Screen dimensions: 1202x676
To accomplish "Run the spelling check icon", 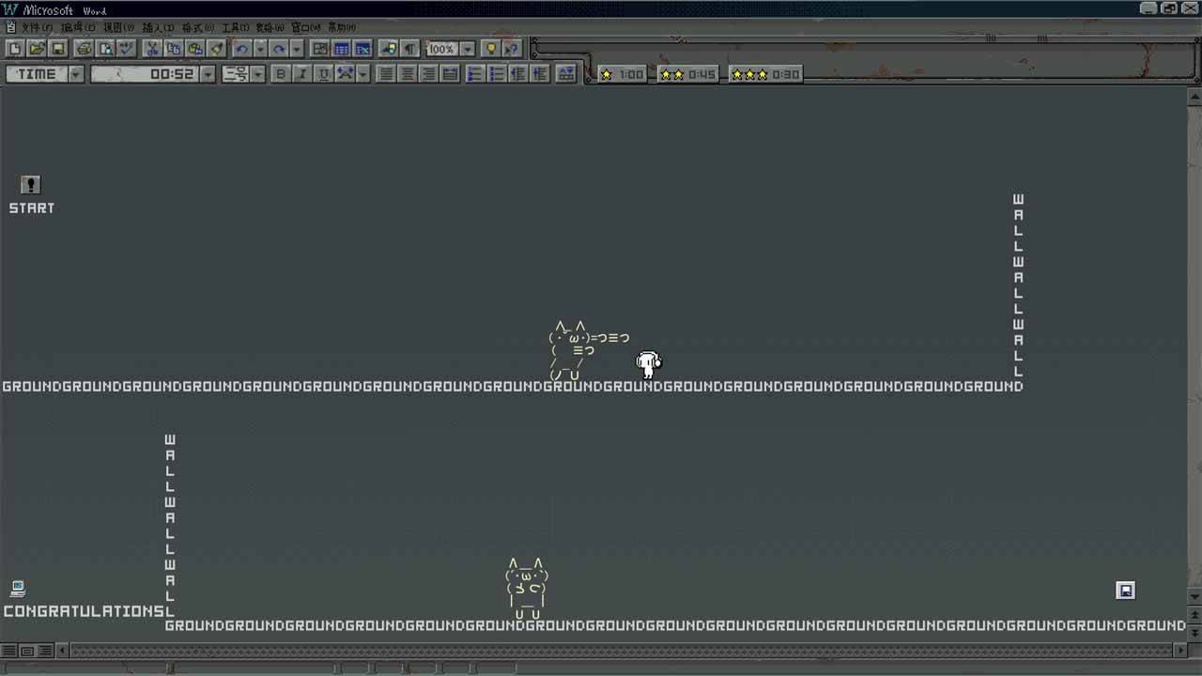I will pos(127,49).
